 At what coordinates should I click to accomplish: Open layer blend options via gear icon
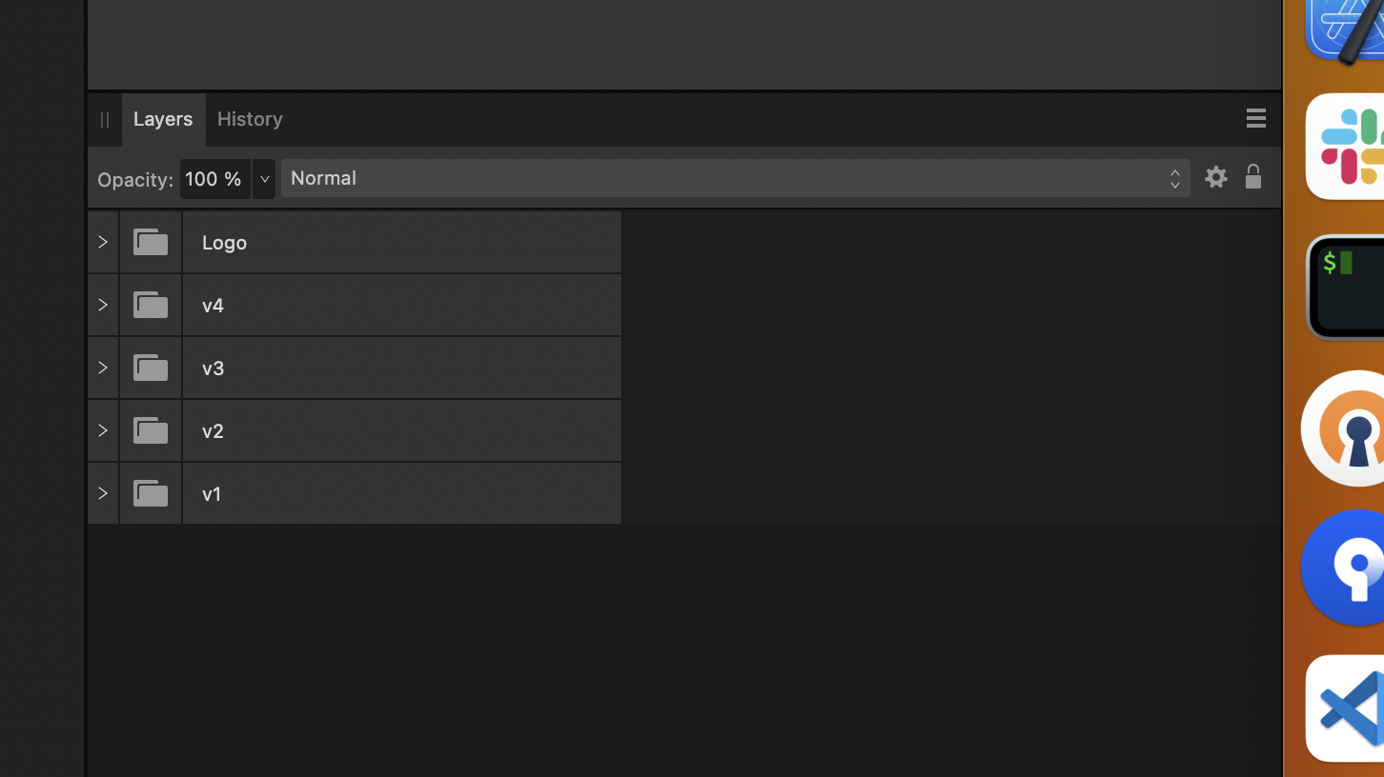(x=1215, y=177)
